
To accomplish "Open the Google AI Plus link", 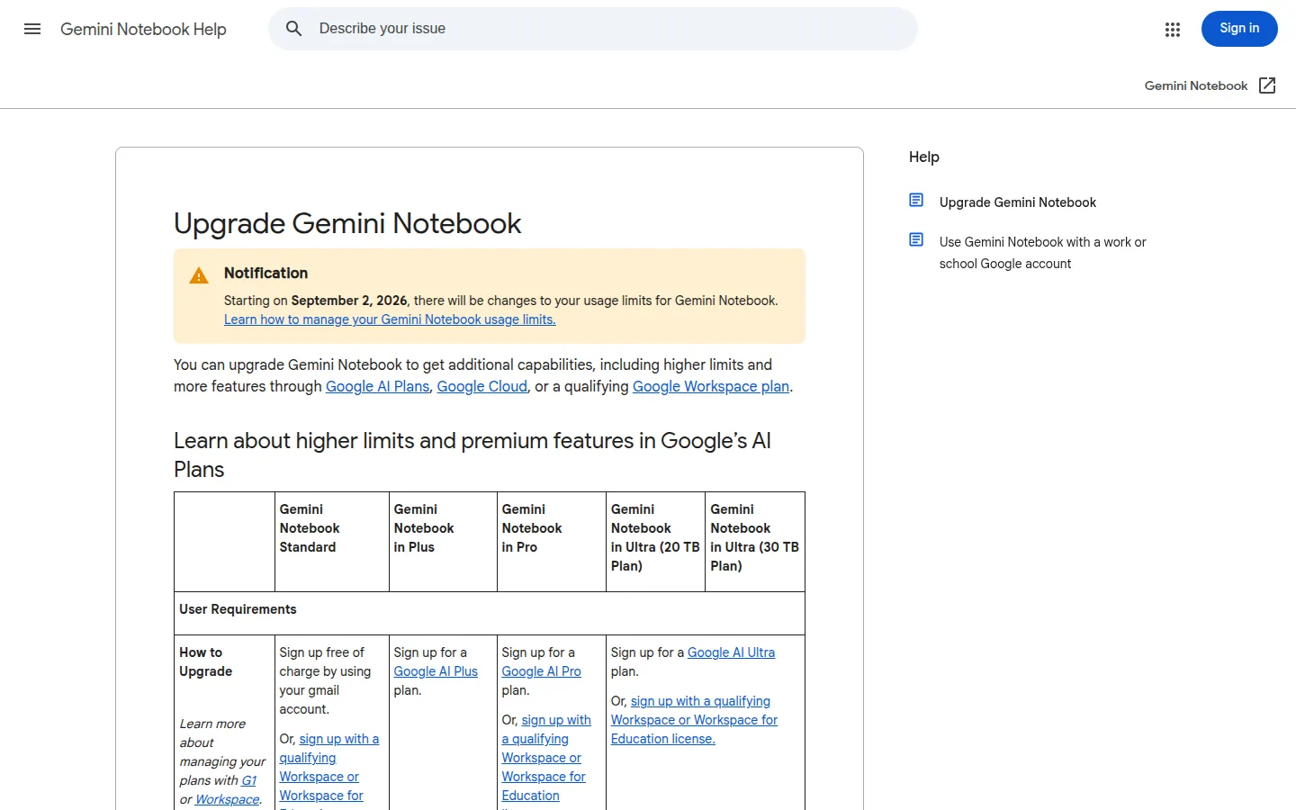I will 436,671.
